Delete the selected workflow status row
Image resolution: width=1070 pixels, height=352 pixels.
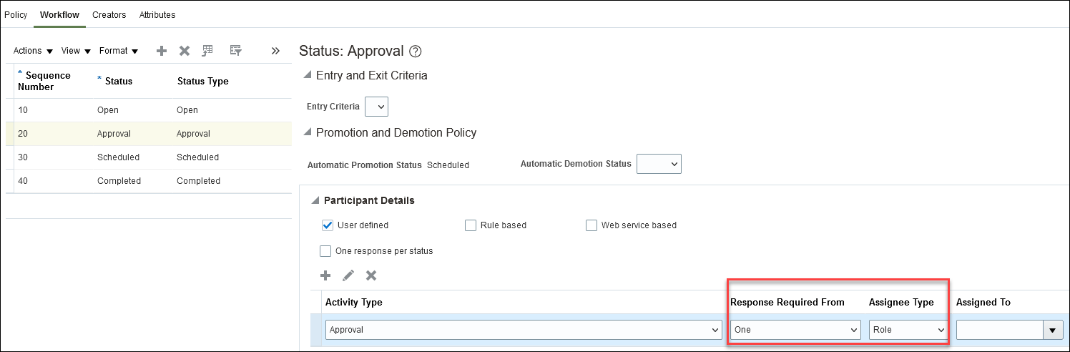click(x=185, y=51)
